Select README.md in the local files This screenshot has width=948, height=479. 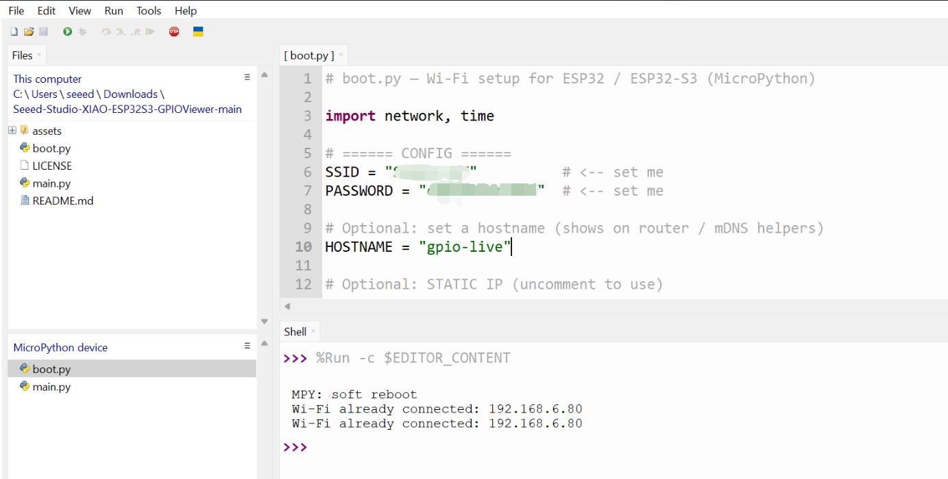click(62, 201)
